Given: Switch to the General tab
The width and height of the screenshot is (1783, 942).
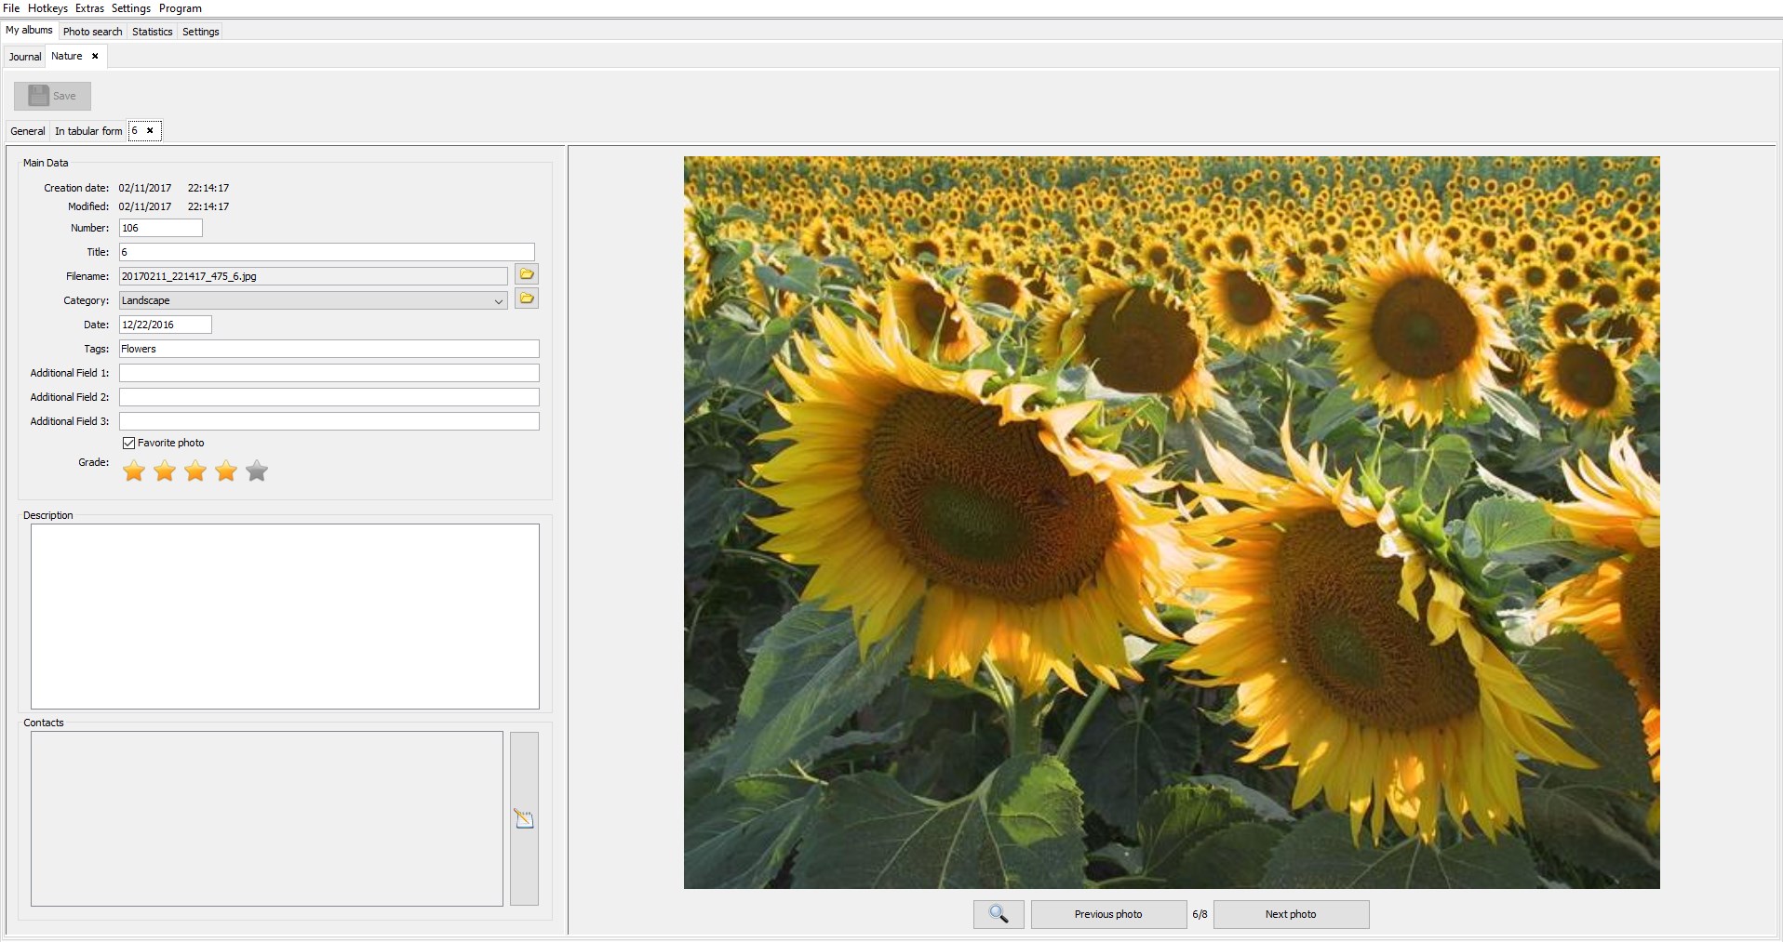Looking at the screenshot, I should pos(28,131).
